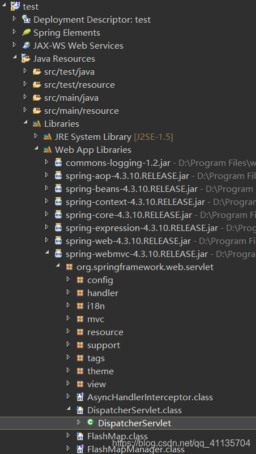Select FlashMapManager.class

click(136, 449)
